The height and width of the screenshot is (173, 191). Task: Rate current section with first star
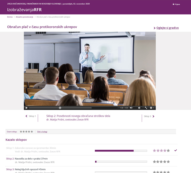(21, 132)
